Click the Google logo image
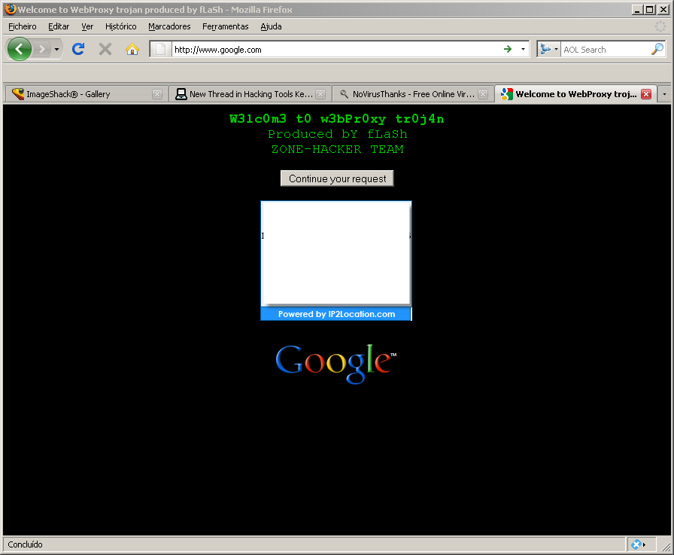The width and height of the screenshot is (674, 555). pos(335,364)
